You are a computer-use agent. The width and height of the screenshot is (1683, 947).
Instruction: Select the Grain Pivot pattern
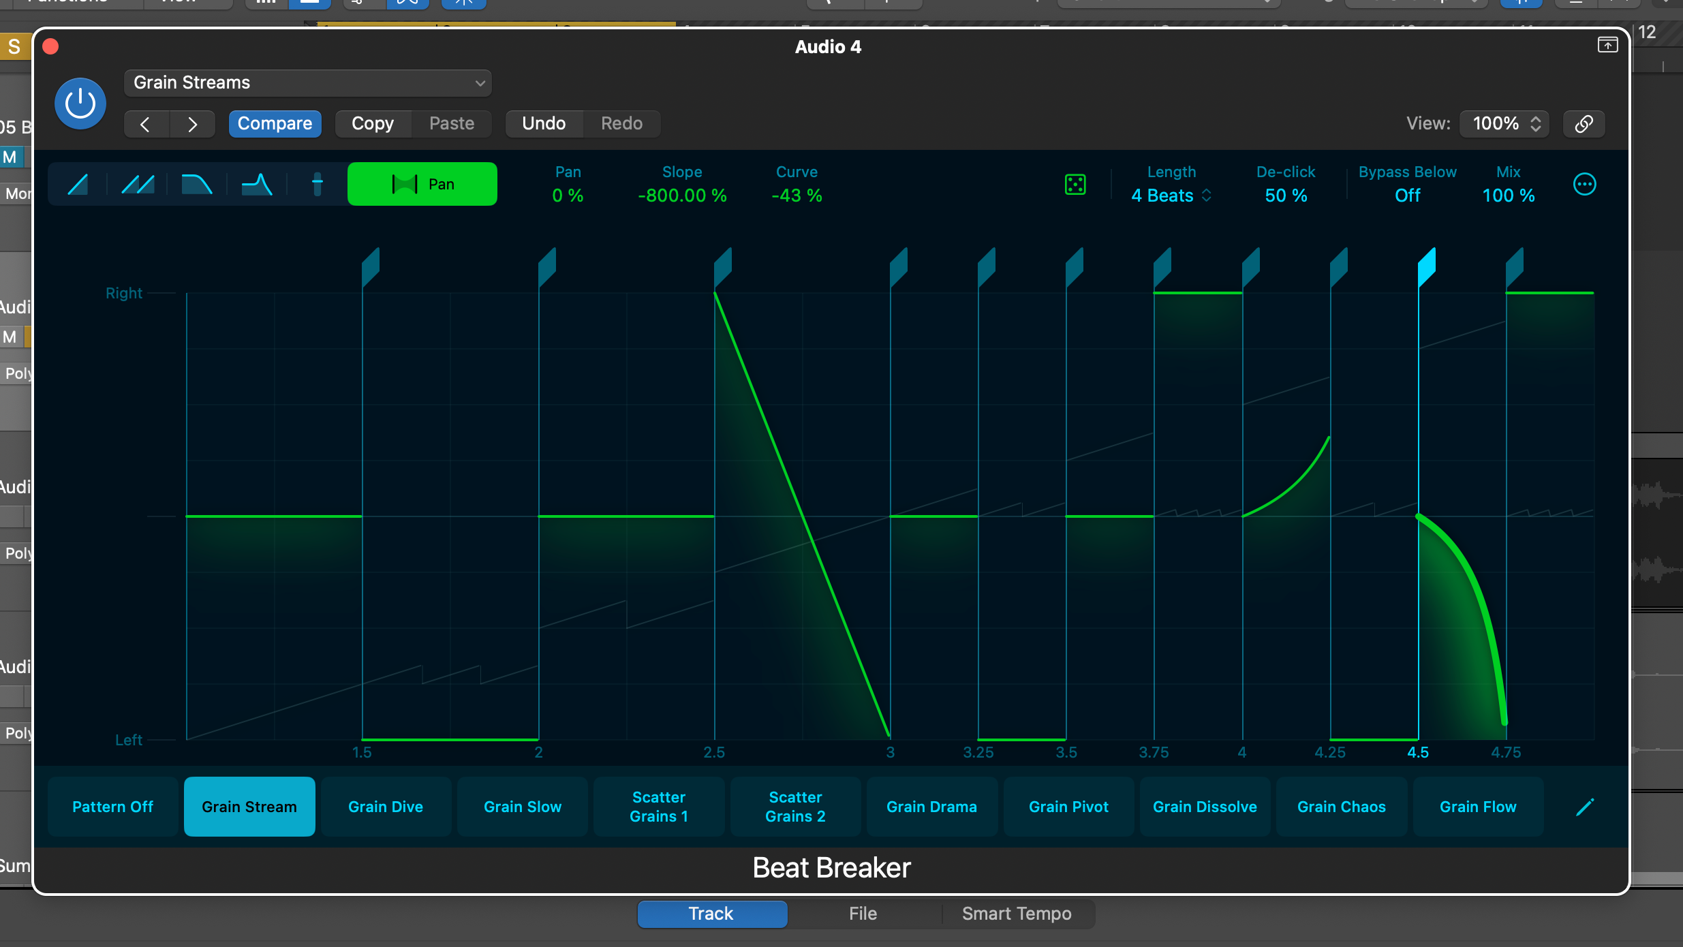[x=1068, y=807]
